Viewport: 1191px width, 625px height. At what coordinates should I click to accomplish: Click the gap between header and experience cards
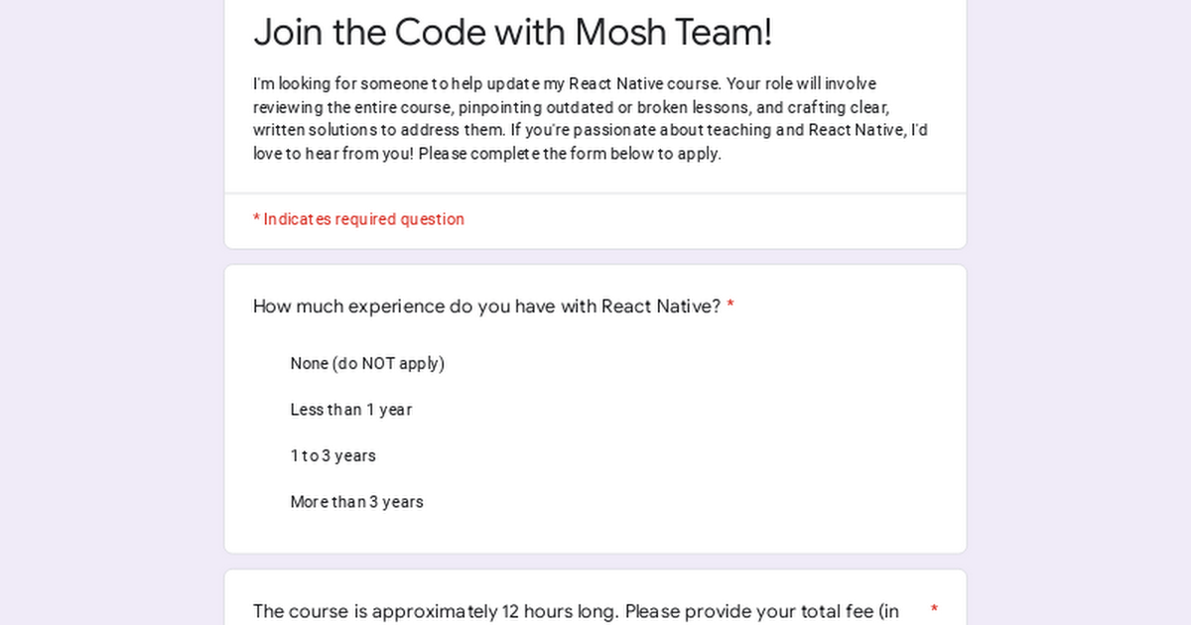[595, 257]
